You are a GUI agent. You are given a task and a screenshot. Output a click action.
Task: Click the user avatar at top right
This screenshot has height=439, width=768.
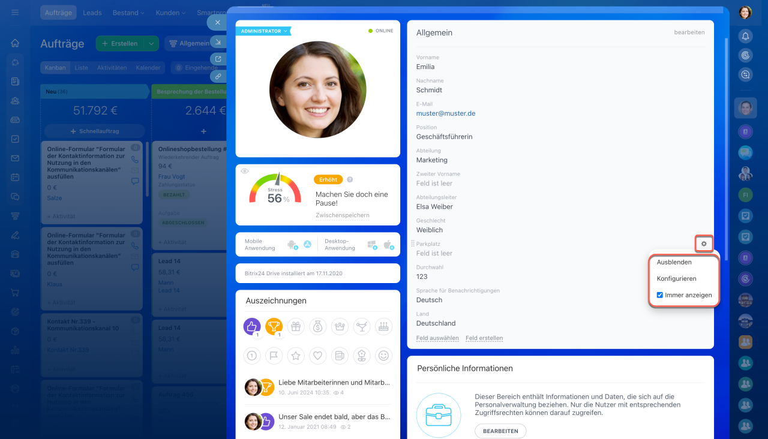point(745,12)
